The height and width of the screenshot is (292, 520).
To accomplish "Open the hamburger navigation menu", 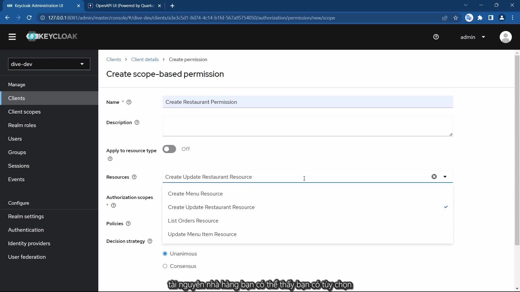I will pyautogui.click(x=12, y=37).
